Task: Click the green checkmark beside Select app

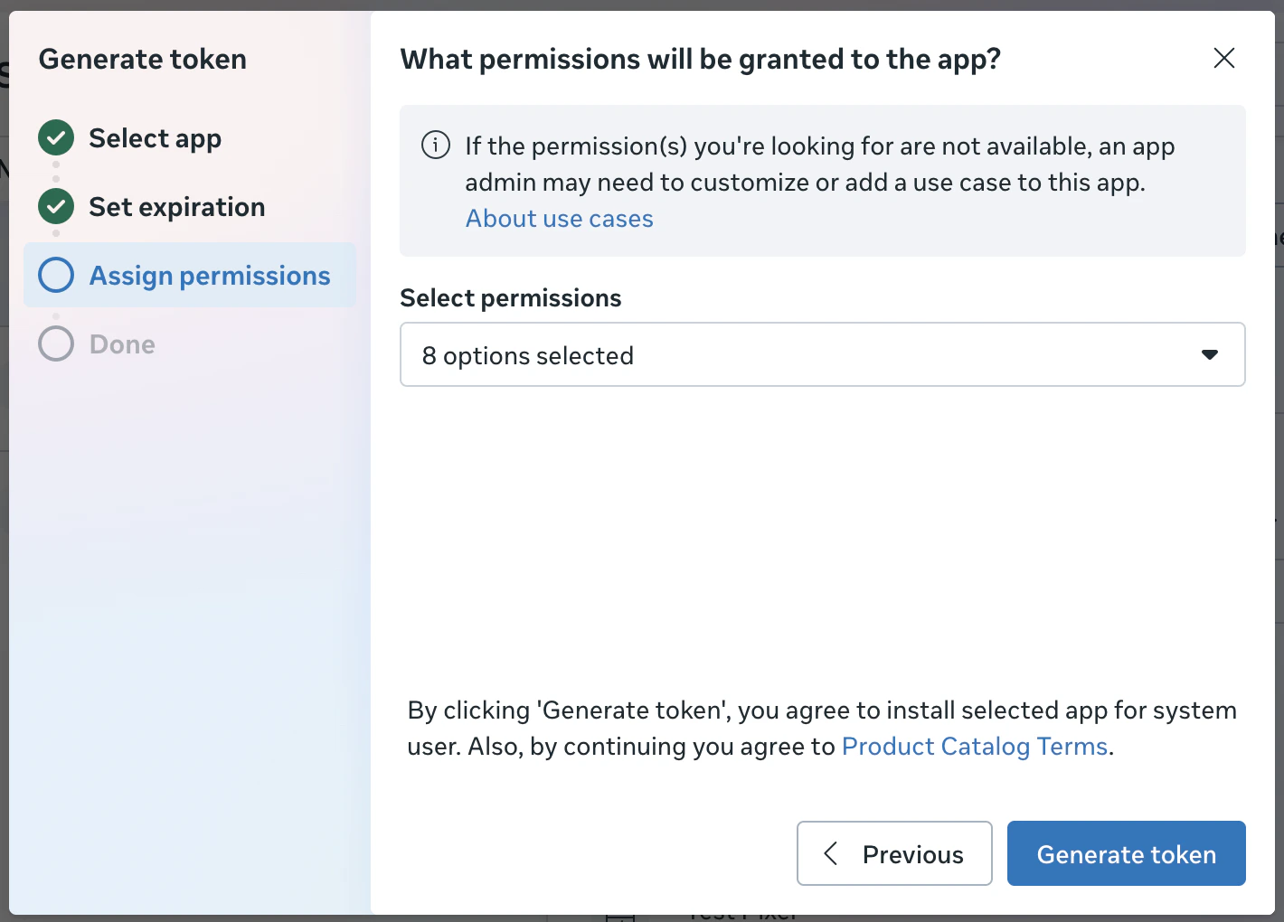Action: pos(55,137)
